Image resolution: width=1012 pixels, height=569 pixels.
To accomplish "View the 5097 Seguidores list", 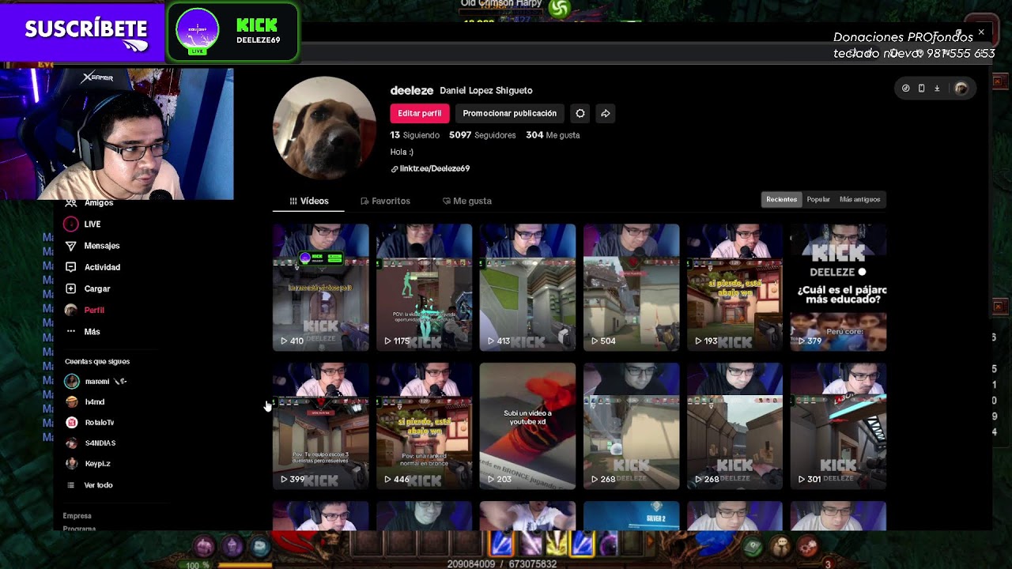I will (x=482, y=135).
